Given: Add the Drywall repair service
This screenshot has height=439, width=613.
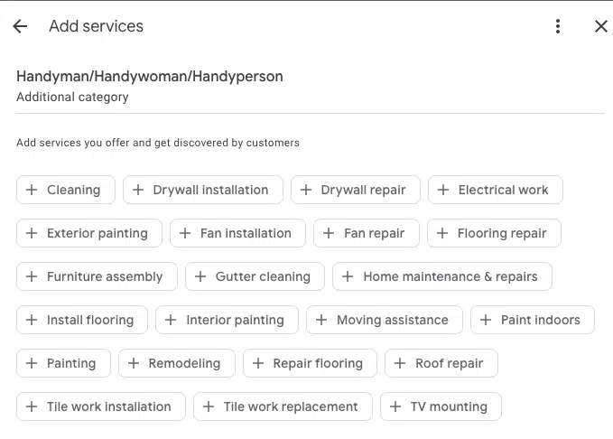Looking at the screenshot, I should (x=356, y=190).
